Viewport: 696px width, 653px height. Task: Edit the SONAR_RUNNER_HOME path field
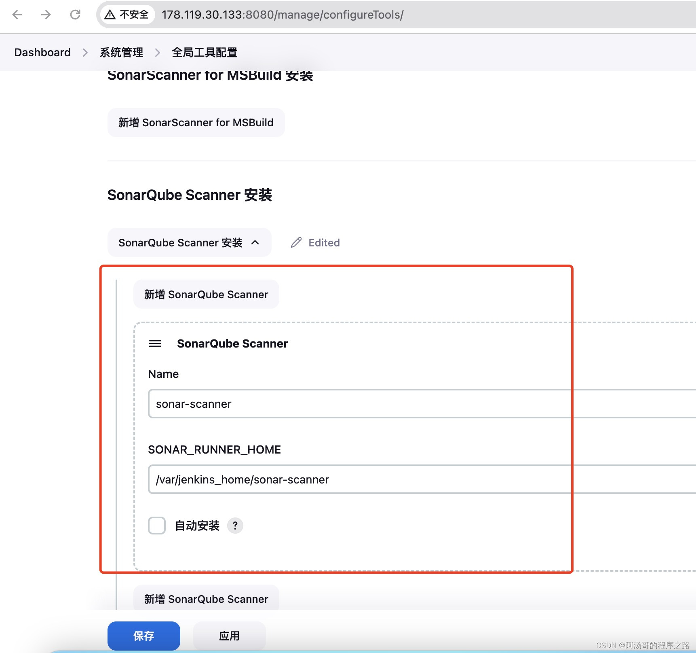pos(422,479)
